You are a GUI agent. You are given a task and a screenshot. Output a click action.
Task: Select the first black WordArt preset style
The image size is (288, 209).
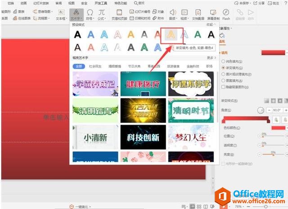tap(78, 34)
